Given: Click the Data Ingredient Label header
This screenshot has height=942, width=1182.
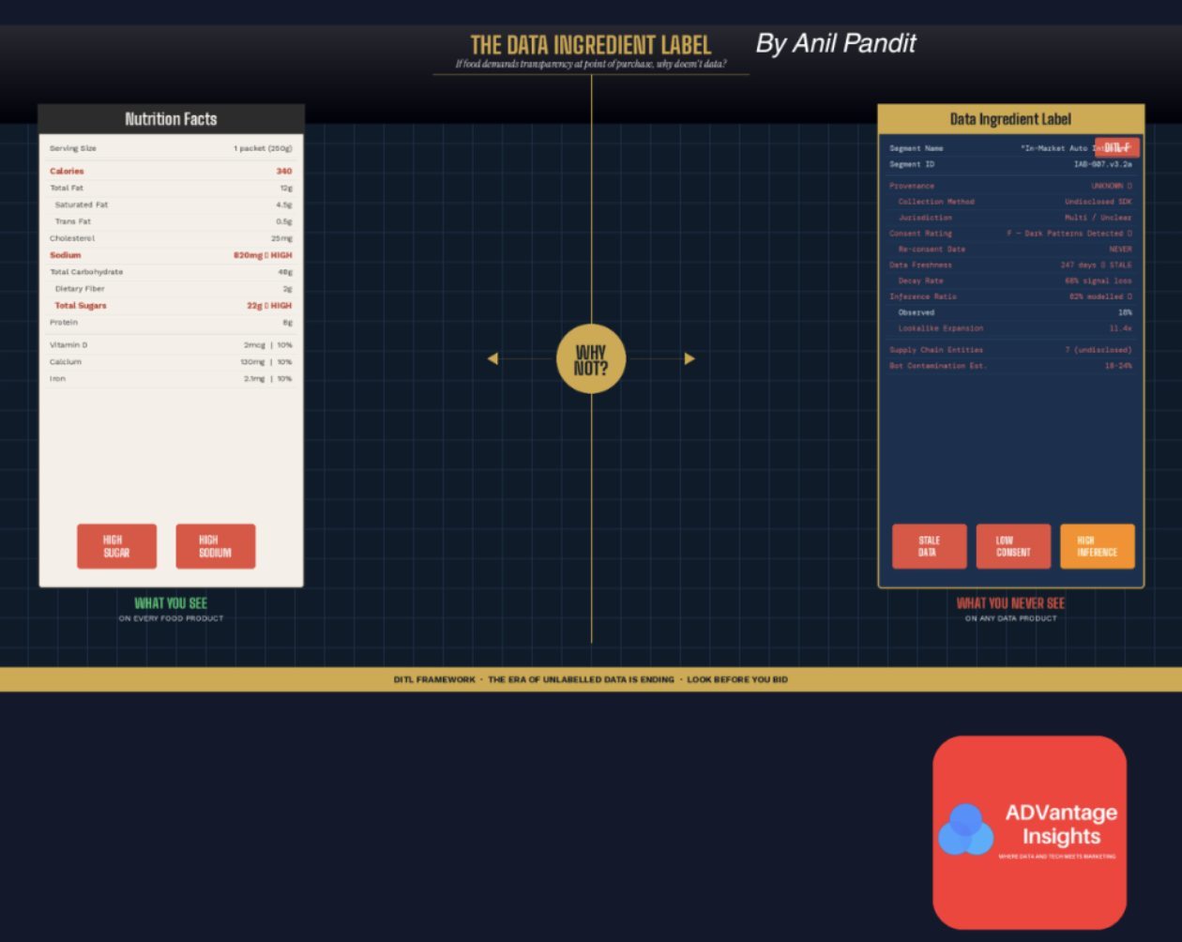Looking at the screenshot, I should pyautogui.click(x=1010, y=119).
